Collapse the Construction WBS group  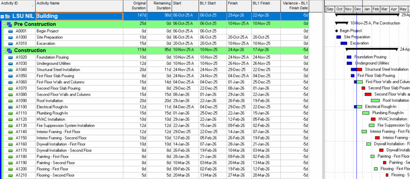(x=4, y=50)
